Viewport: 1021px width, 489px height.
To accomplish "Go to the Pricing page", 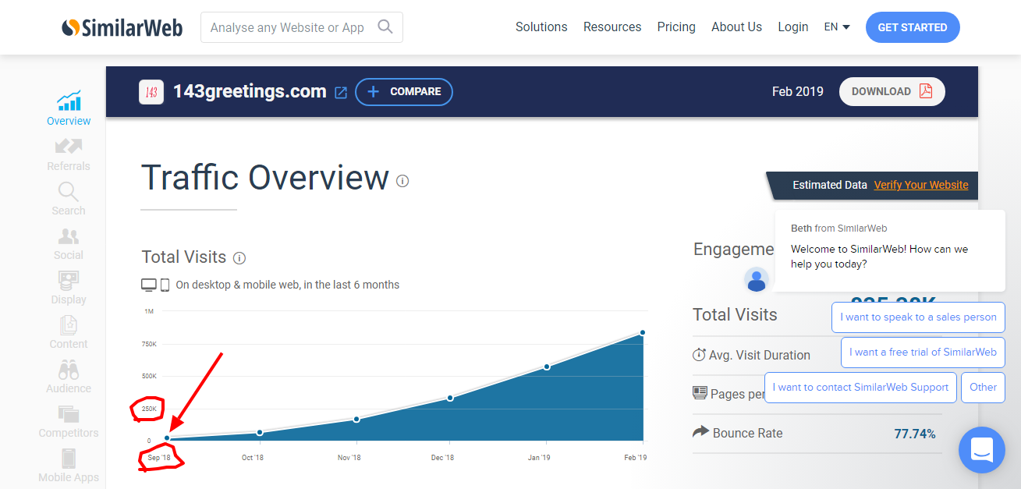I will [x=676, y=27].
